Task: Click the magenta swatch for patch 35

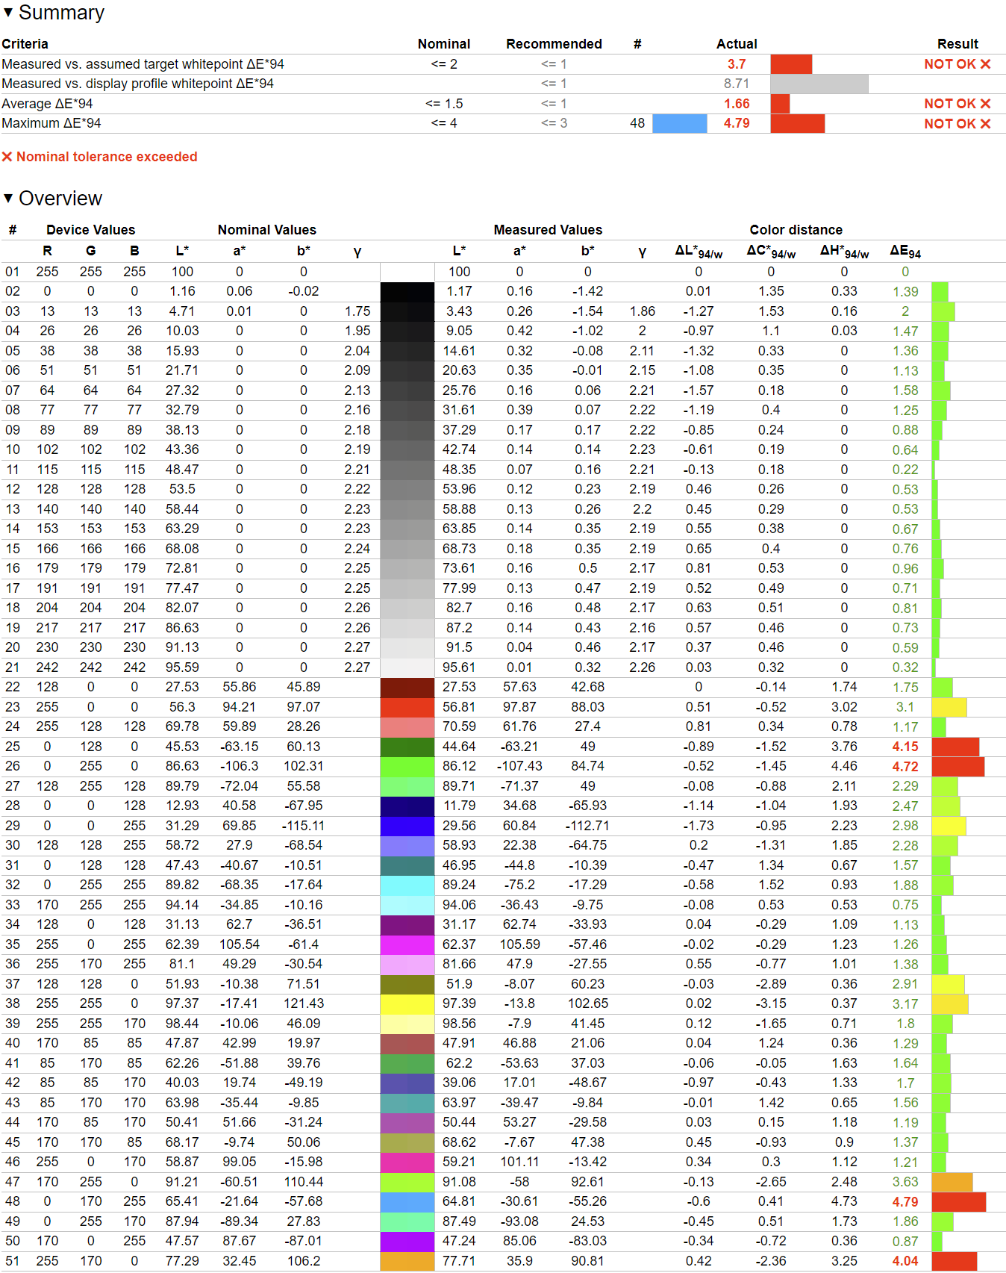Action: pyautogui.click(x=407, y=944)
